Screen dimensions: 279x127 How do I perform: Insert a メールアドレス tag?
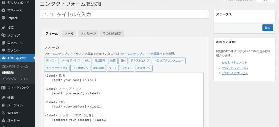(x=71, y=61)
